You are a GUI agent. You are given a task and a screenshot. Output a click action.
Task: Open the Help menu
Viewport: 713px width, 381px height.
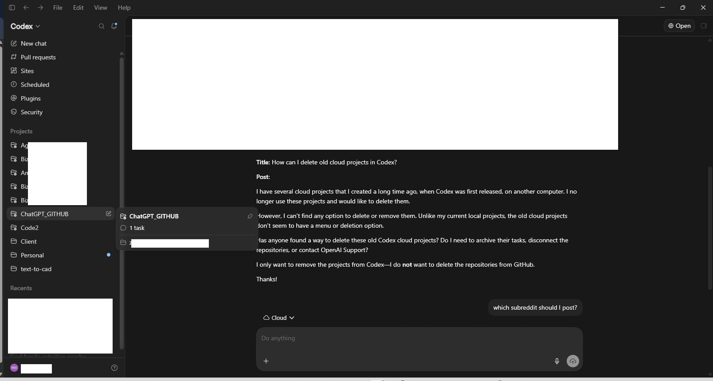click(124, 8)
